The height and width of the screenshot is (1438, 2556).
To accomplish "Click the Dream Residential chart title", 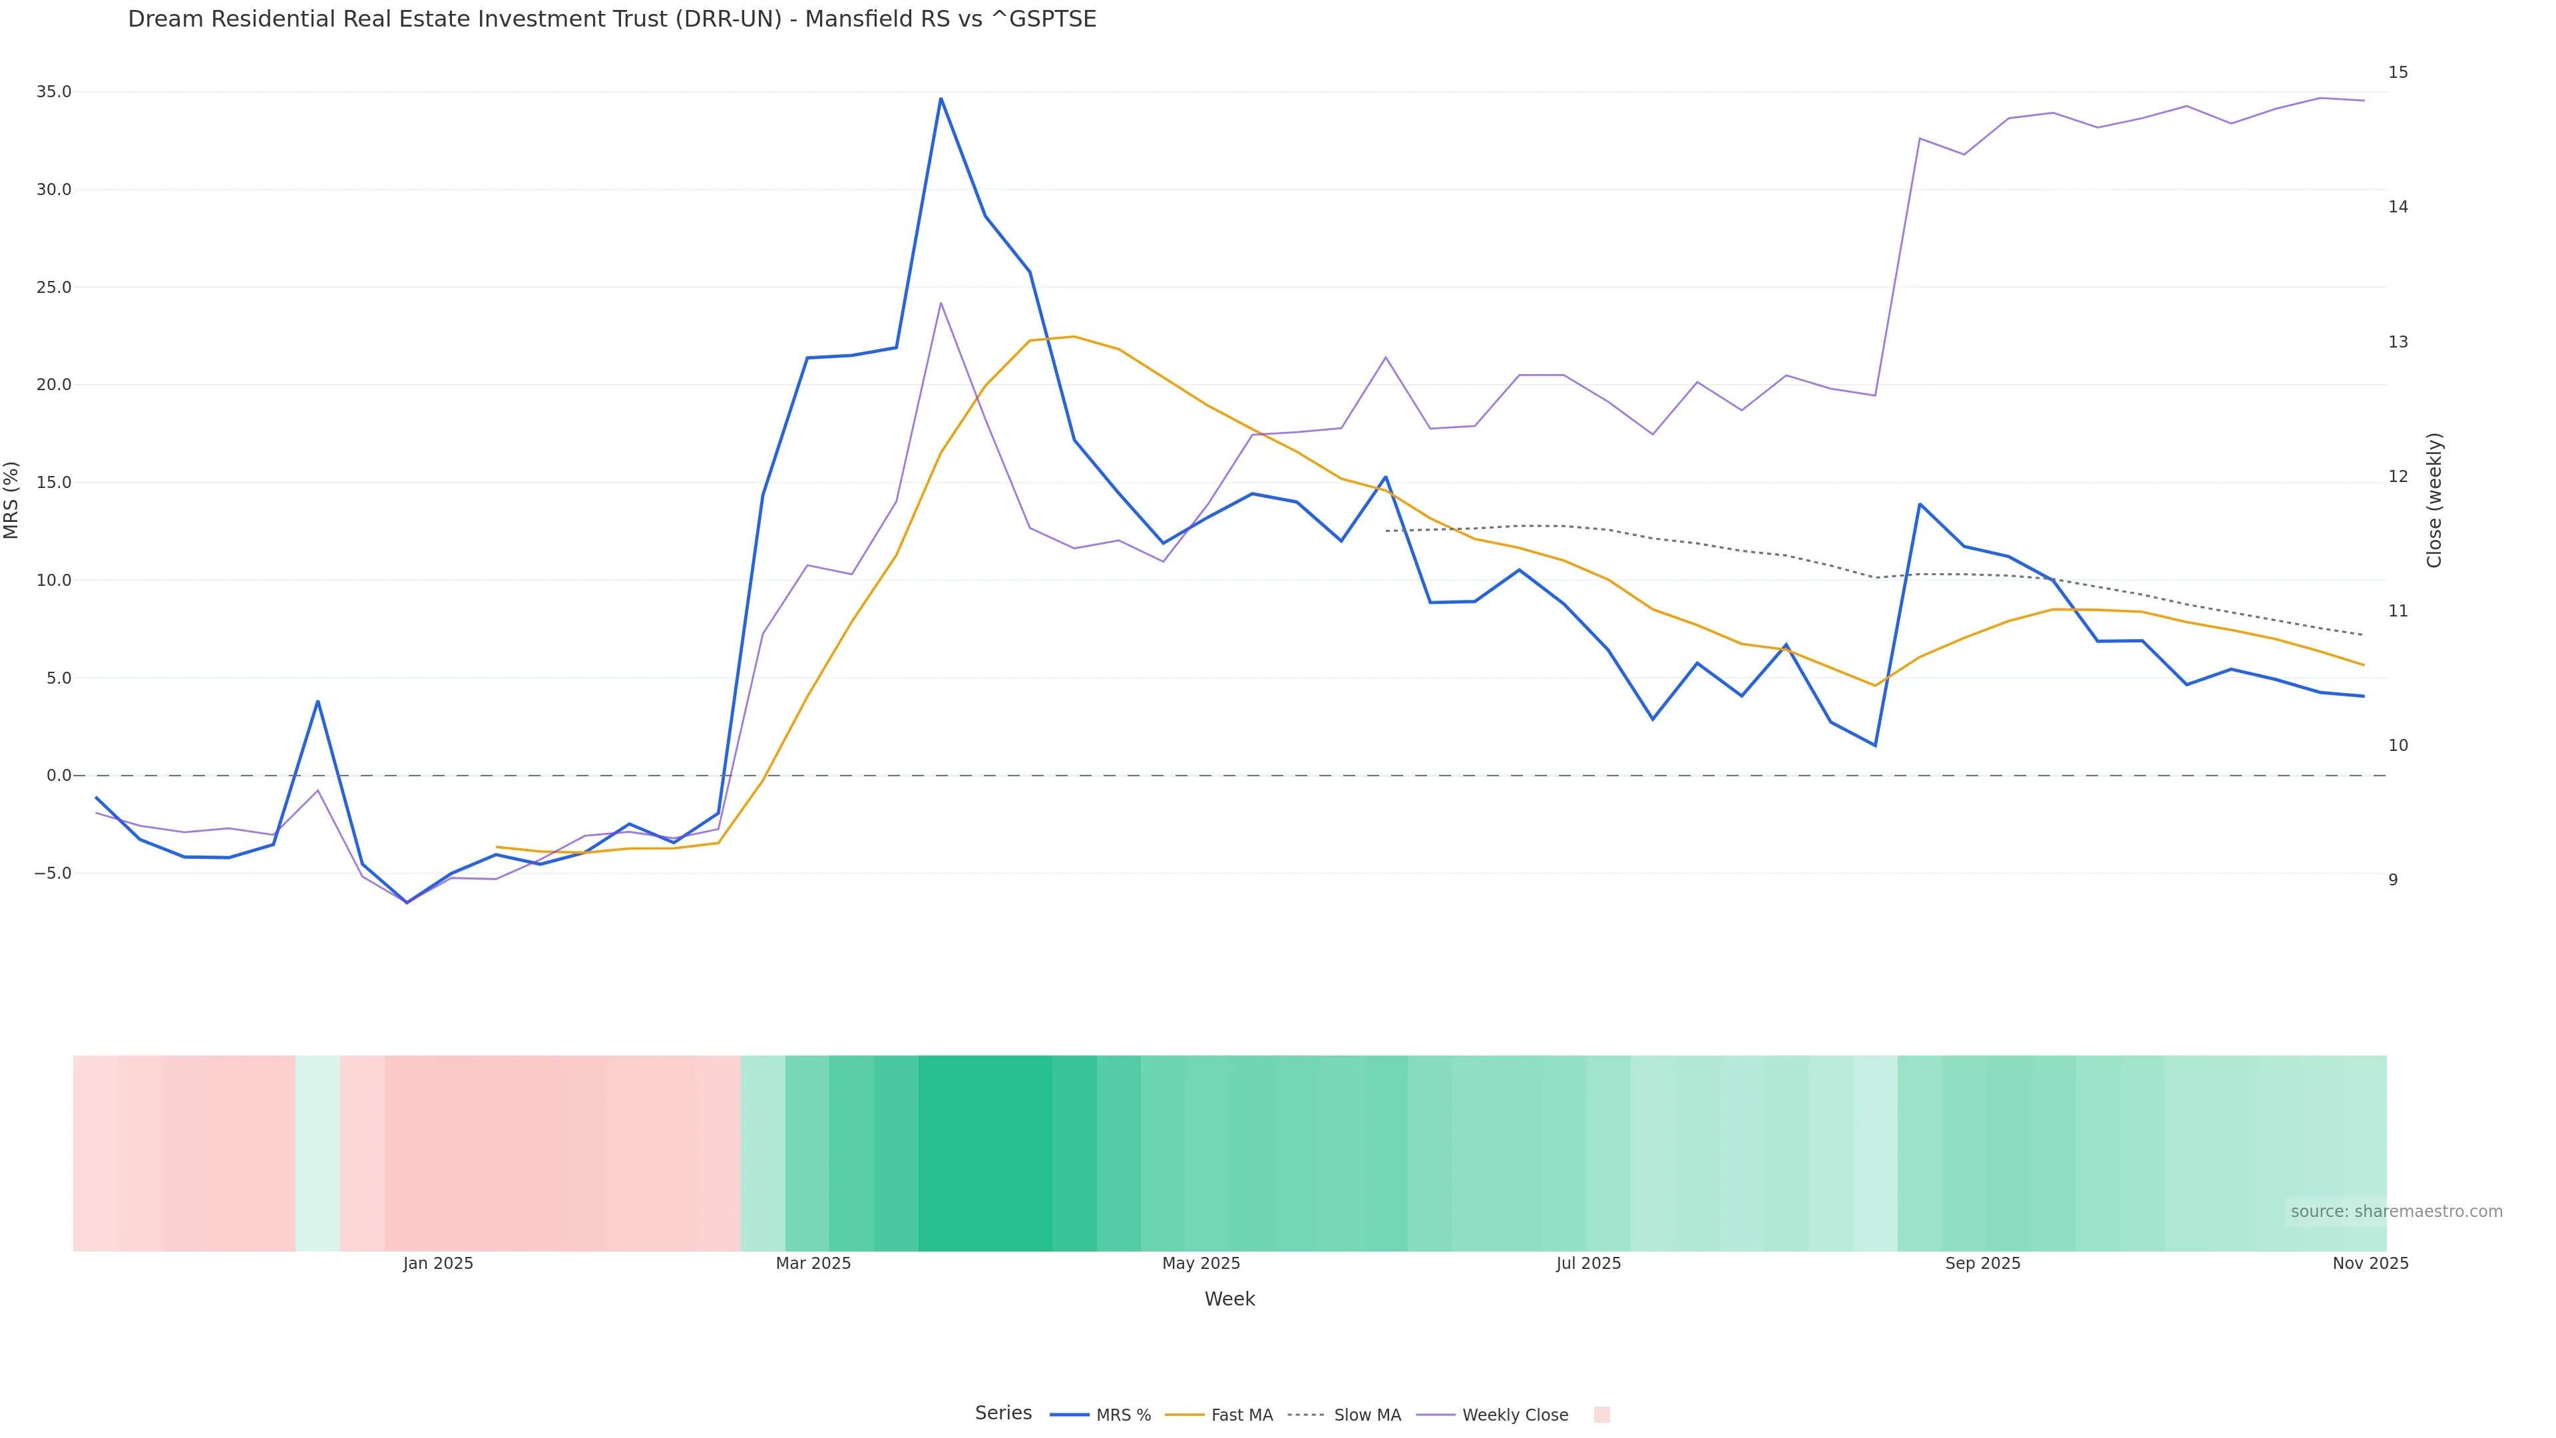I will pyautogui.click(x=611, y=20).
